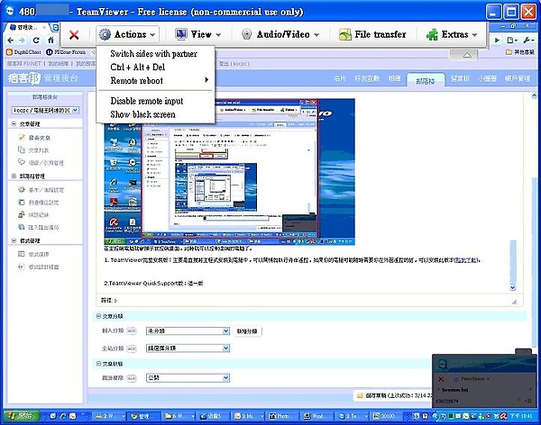Start File transfer from the toolbar
This screenshot has height=425, width=541.
372,34
